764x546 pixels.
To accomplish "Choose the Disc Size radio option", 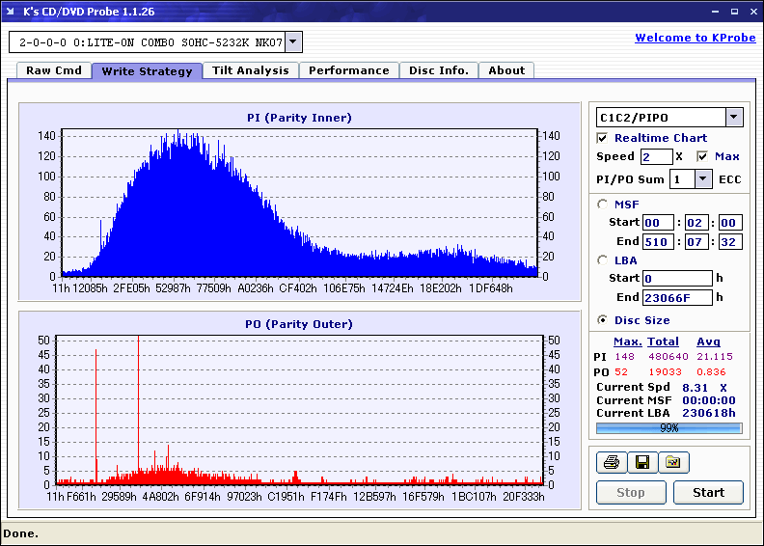I will pyautogui.click(x=604, y=320).
